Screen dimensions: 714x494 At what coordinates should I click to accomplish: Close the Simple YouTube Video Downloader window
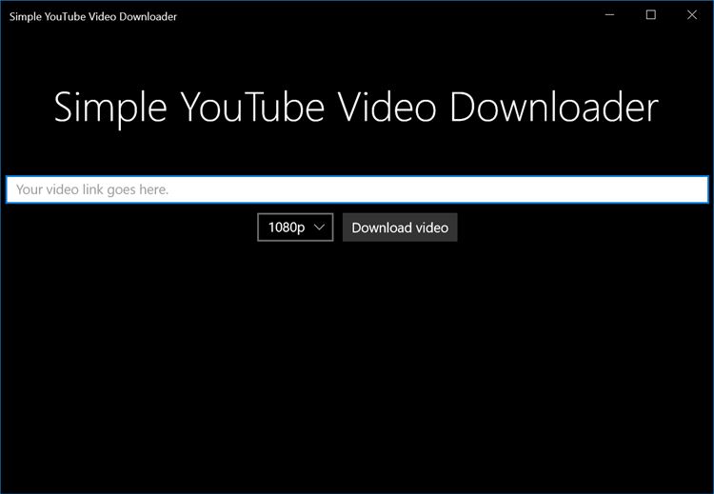(692, 15)
